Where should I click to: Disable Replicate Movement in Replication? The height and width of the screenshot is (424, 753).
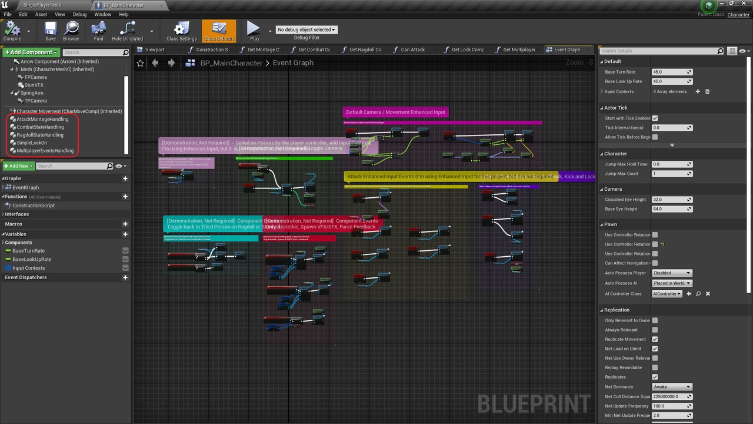point(655,339)
